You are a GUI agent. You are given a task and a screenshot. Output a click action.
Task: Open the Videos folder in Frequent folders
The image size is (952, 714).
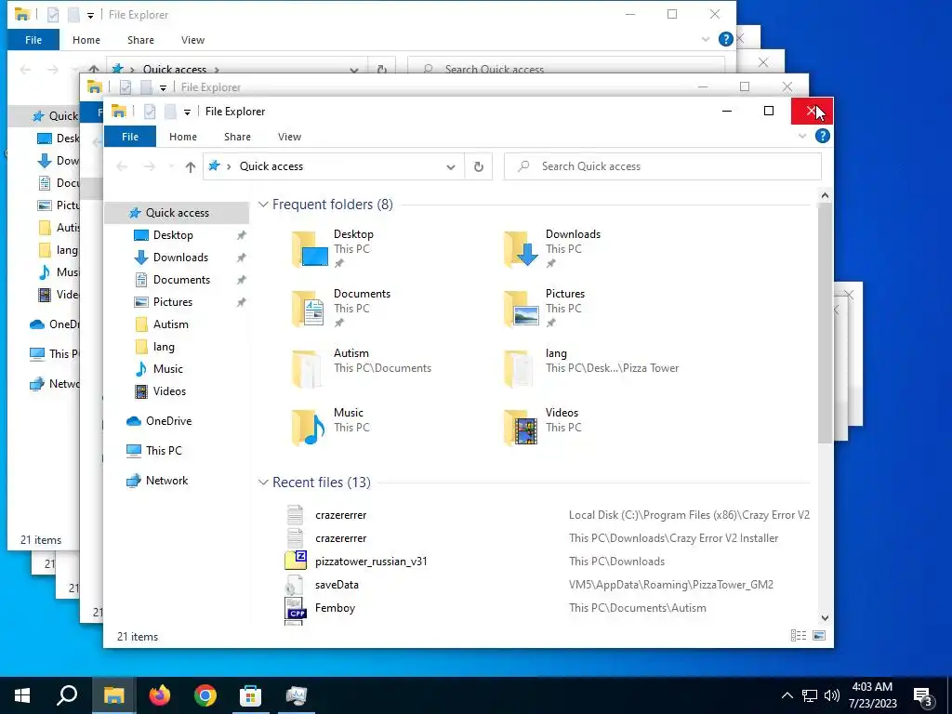click(542, 428)
